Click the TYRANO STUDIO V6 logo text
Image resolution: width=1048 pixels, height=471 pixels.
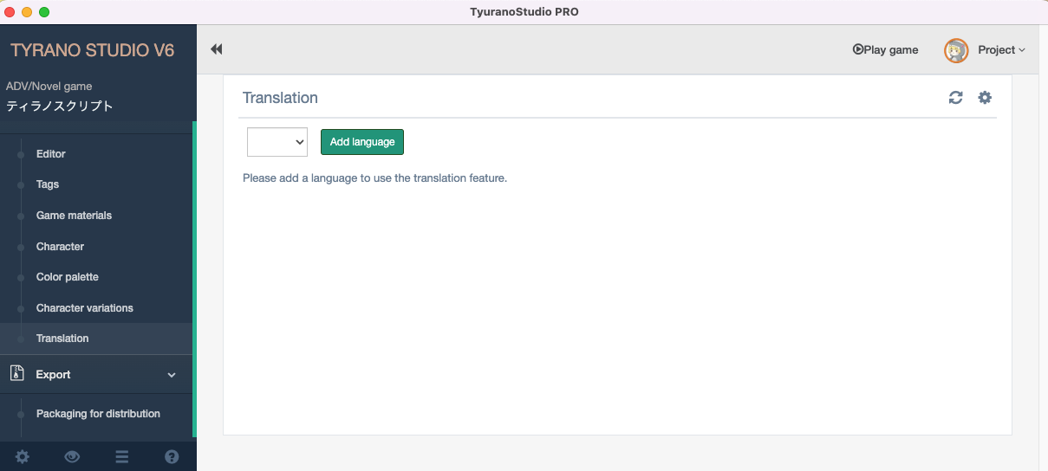[x=93, y=50]
